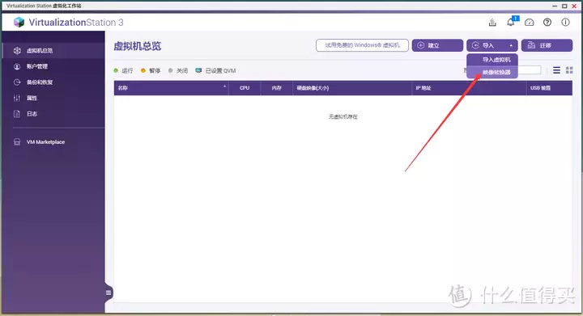
Task: Open 日志 logs in the sidebar
Action: (53, 114)
